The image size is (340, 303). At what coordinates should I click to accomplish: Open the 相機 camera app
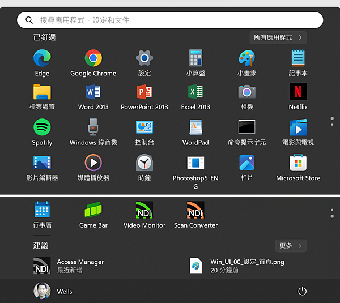click(x=246, y=97)
